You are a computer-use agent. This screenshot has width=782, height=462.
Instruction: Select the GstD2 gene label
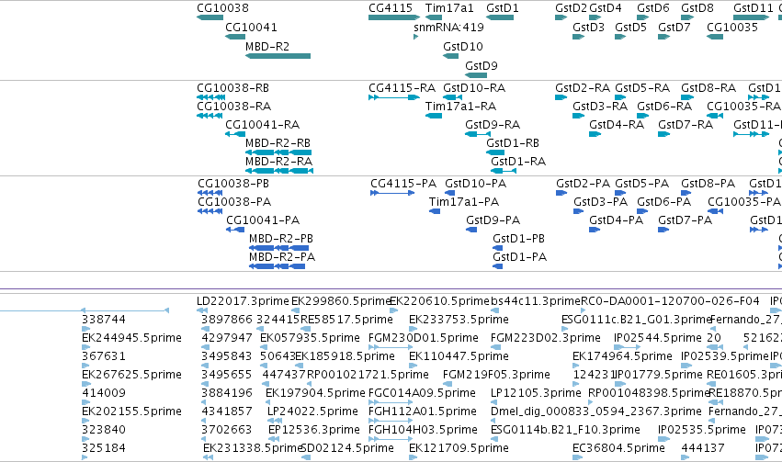pos(571,8)
